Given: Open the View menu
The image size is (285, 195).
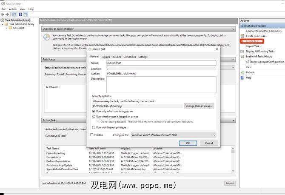Looking at the screenshot, I should click(23, 9).
